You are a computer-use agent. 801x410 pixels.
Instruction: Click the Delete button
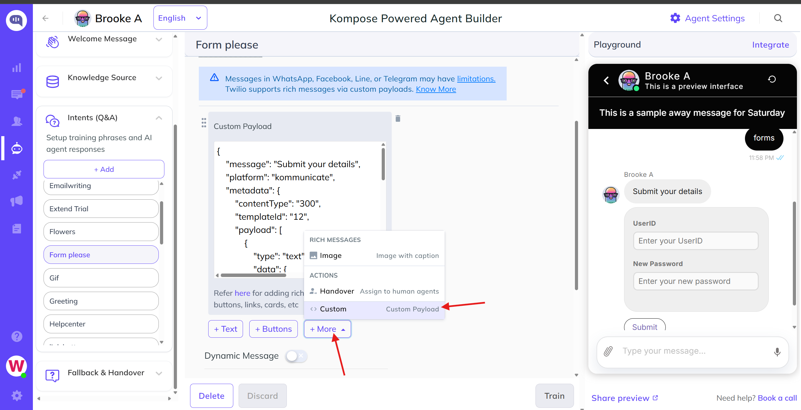tap(211, 396)
